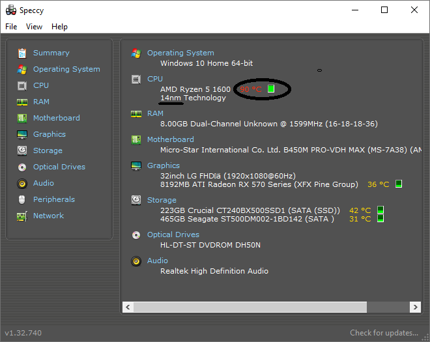Select Peripherals in the sidebar
Screen dimensions: 430x342
coord(54,199)
